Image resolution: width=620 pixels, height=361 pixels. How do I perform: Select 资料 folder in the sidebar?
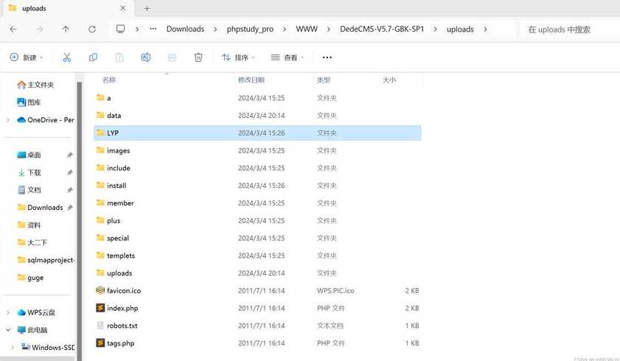[29, 225]
